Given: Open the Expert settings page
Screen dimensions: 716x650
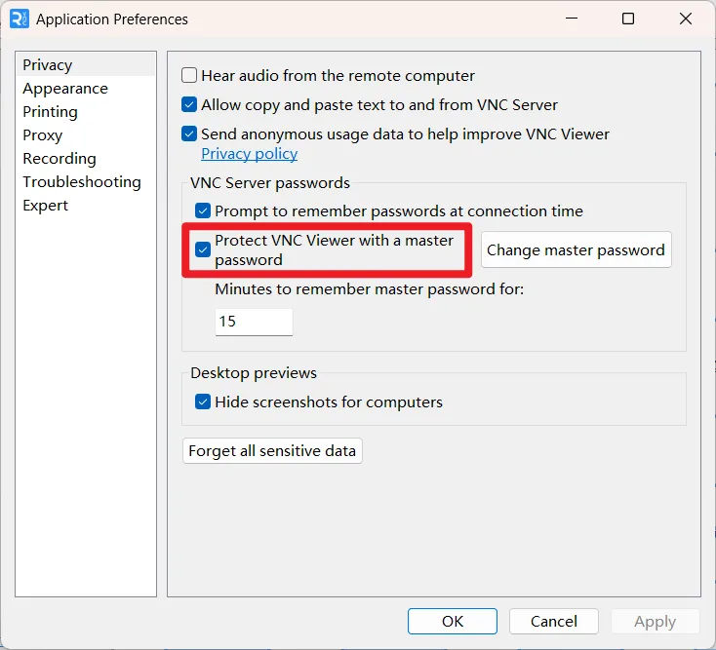Looking at the screenshot, I should click(45, 206).
